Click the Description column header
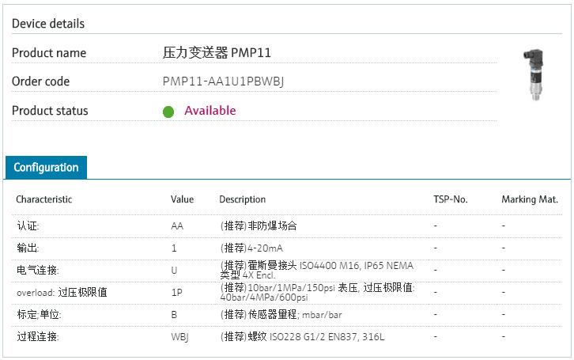Screen dimensions: 574x360 242,199
